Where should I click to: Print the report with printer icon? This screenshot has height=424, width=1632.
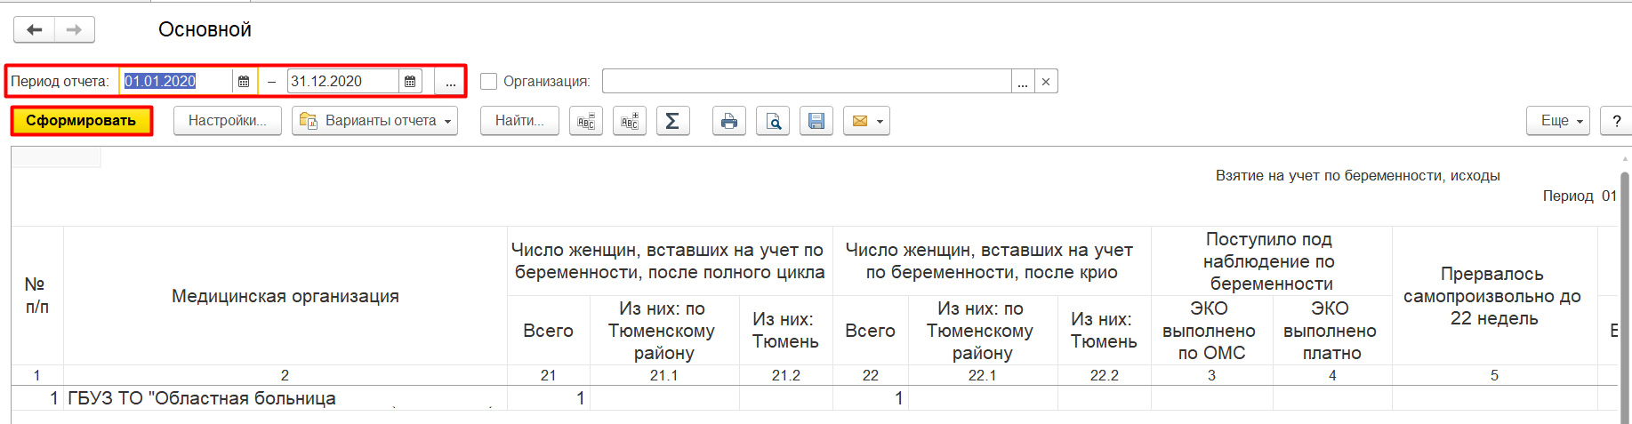click(728, 121)
